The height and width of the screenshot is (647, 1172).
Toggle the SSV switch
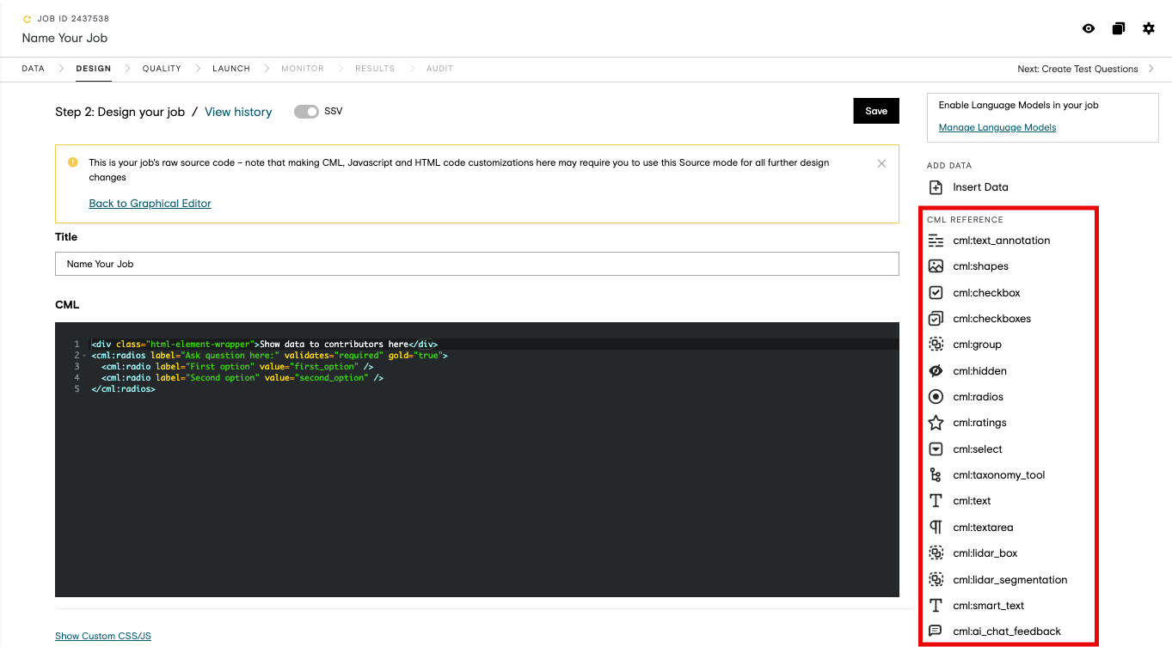pos(306,112)
